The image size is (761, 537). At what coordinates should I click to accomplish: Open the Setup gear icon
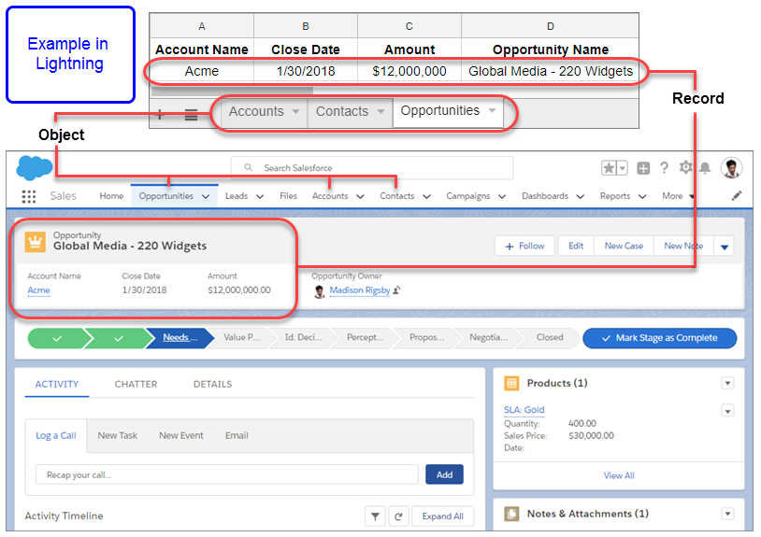(685, 168)
